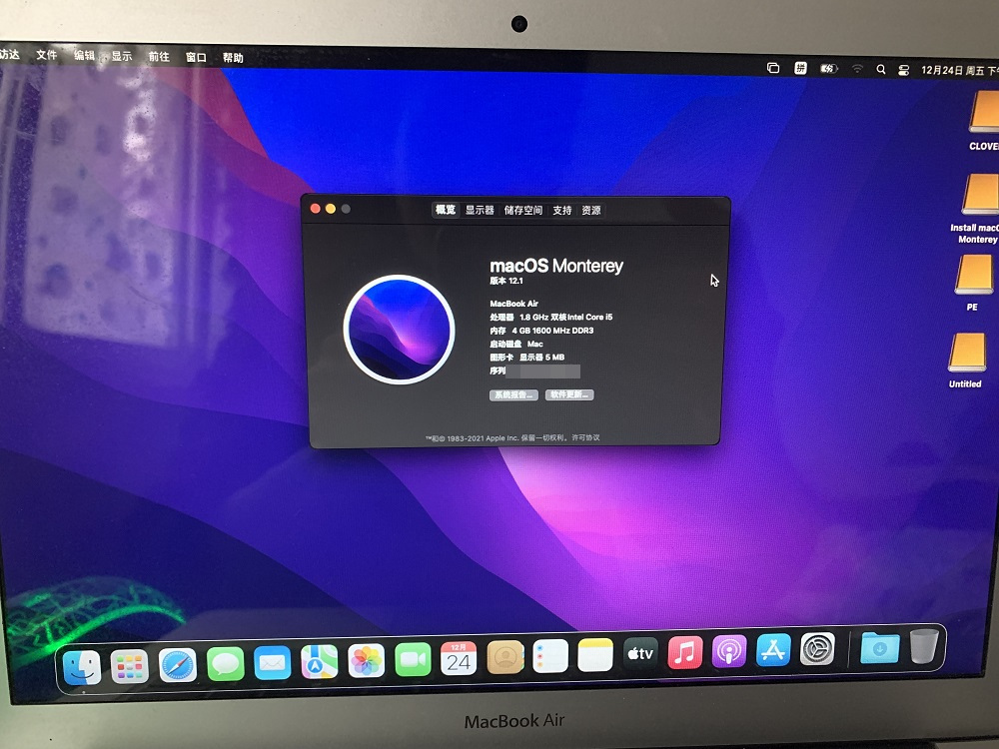Viewport: 999px width, 749px height.
Task: Switch to the 储存空间 tab
Action: [x=523, y=210]
